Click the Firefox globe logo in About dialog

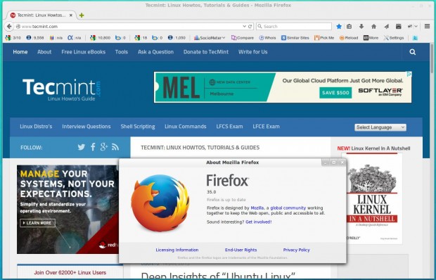[160, 203]
